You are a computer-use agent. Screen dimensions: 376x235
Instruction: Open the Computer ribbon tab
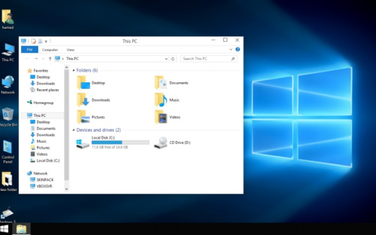click(x=50, y=50)
